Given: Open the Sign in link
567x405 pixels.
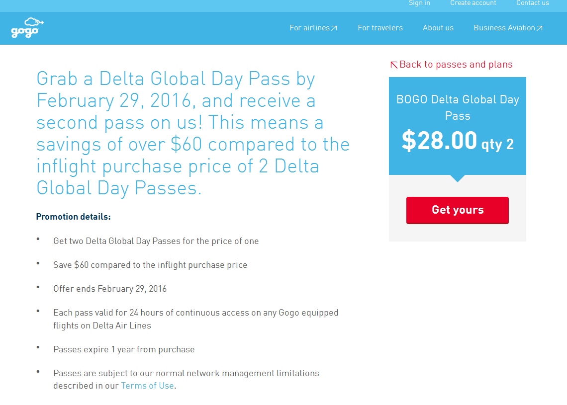Looking at the screenshot, I should pos(419,3).
